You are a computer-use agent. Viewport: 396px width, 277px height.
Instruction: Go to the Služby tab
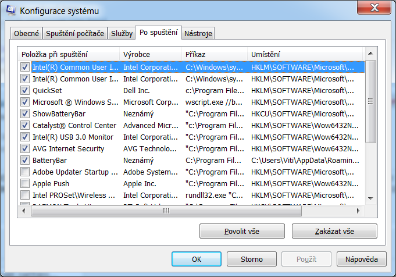[122, 33]
